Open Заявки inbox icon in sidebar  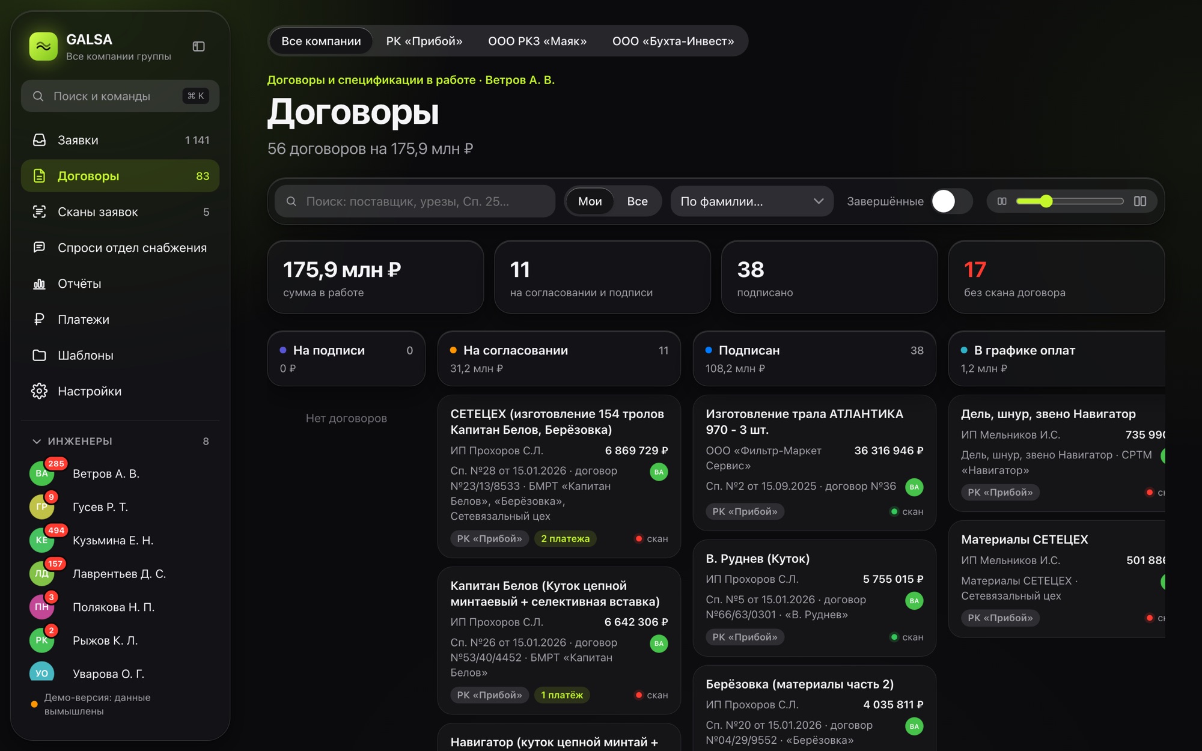point(39,140)
